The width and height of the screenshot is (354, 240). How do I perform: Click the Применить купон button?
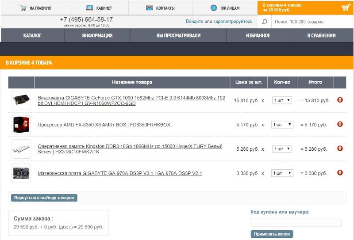click(x=272, y=234)
